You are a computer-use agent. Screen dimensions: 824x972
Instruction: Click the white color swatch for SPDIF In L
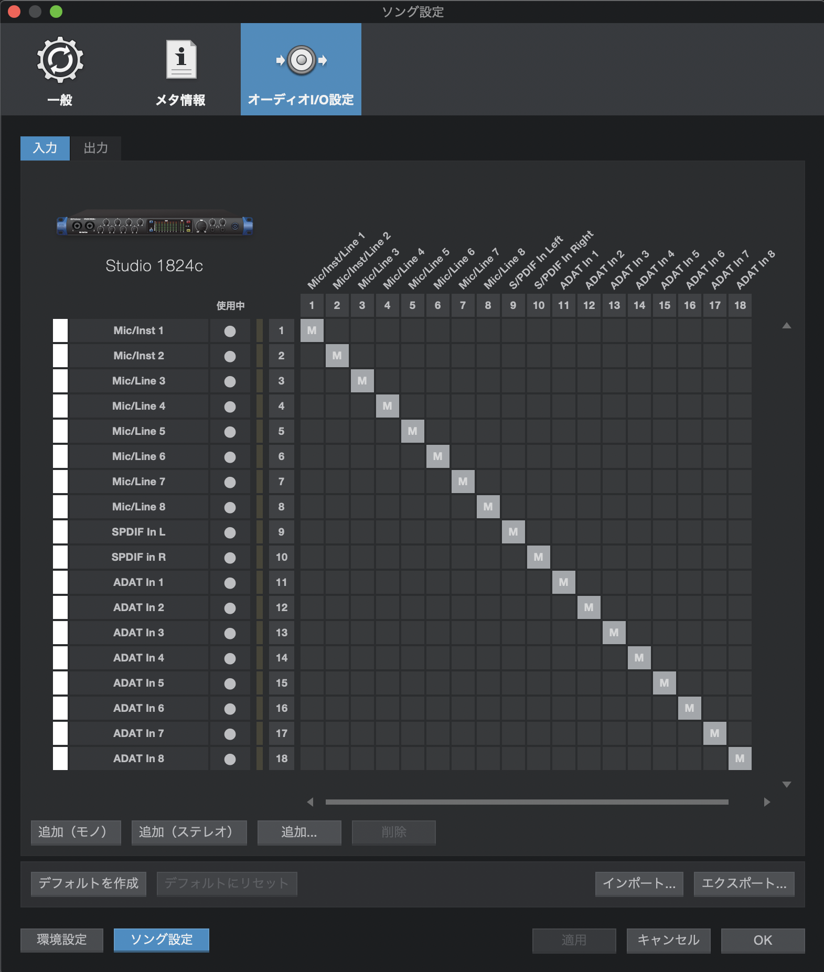tap(60, 532)
